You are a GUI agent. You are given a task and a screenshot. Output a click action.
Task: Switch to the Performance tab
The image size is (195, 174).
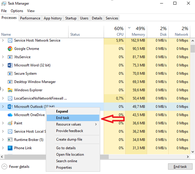click(30, 18)
